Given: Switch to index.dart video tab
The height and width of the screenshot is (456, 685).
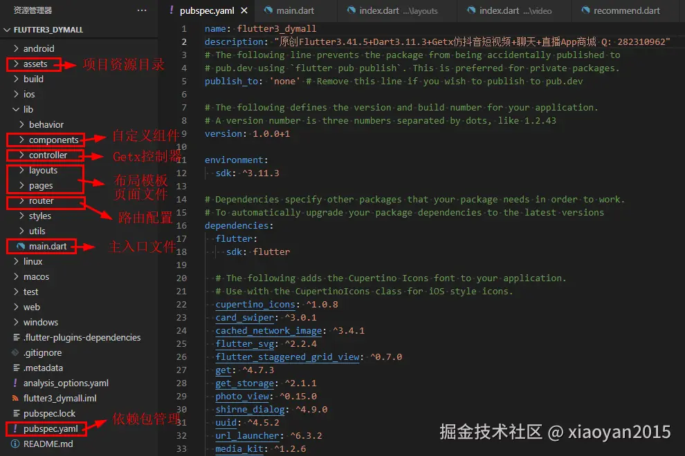Looking at the screenshot, I should [x=515, y=10].
